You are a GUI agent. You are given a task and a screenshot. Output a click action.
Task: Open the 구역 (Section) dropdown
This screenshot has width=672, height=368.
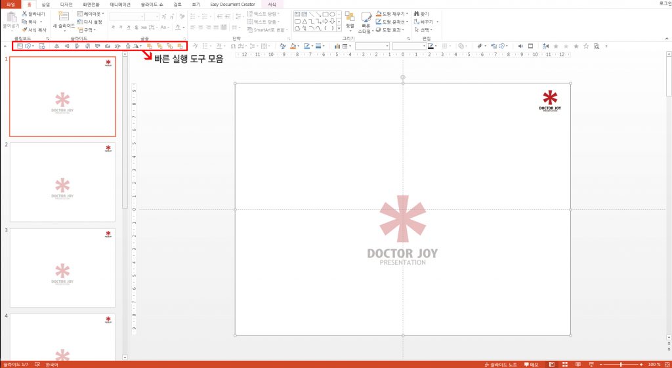tap(87, 30)
